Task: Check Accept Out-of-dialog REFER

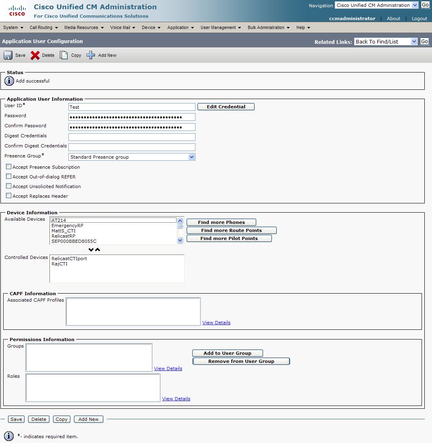Action: coord(8,176)
